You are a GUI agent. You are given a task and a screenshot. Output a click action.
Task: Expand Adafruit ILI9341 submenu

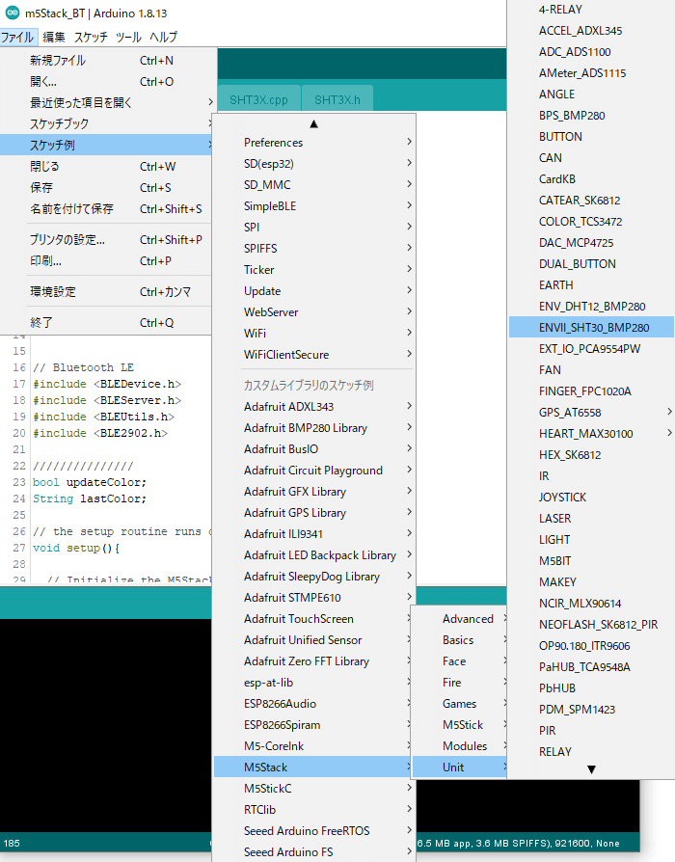[313, 534]
